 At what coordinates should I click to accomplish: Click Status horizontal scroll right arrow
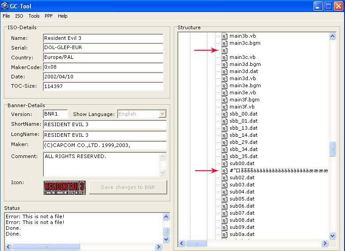[x=158, y=247]
